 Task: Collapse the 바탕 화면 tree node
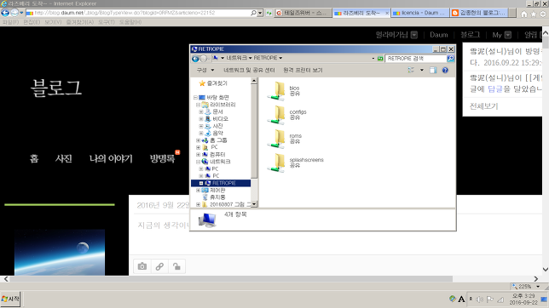195,98
